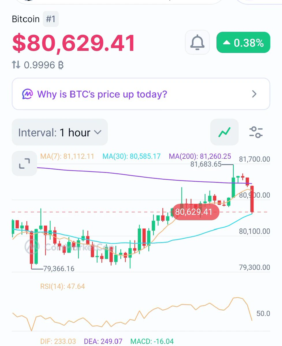Image resolution: width=282 pixels, height=346 pixels.
Task: Open the right chevron on BTC price question
Action: click(x=254, y=94)
